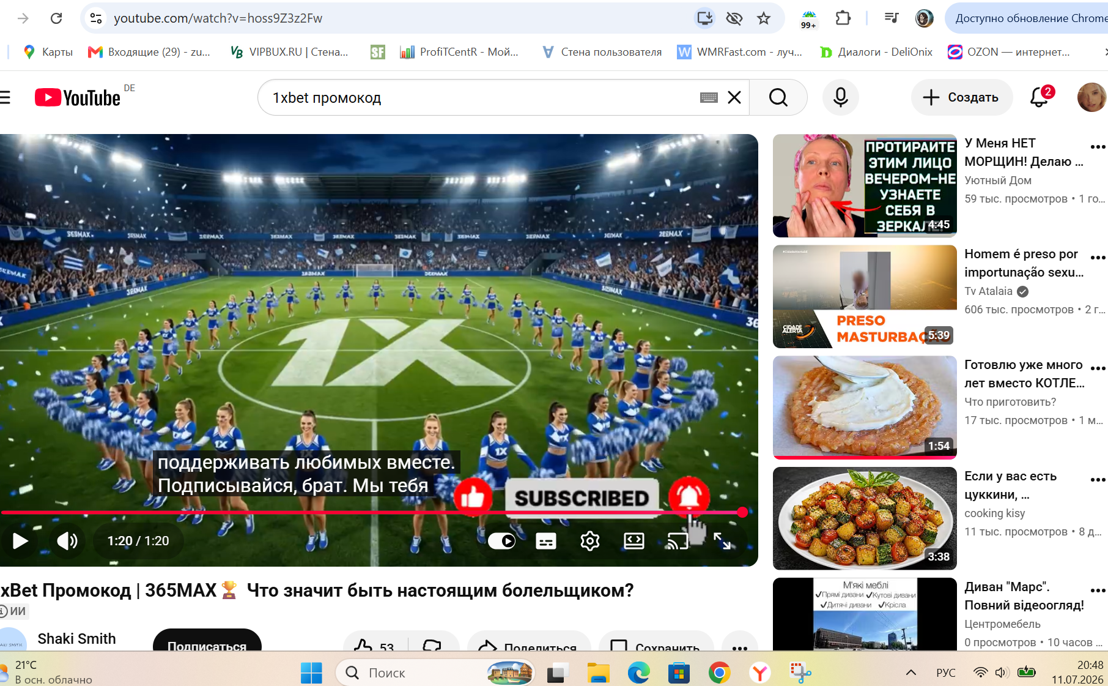1108x686 pixels.
Task: Open options for Диван "Марс" video
Action: tap(1098, 591)
